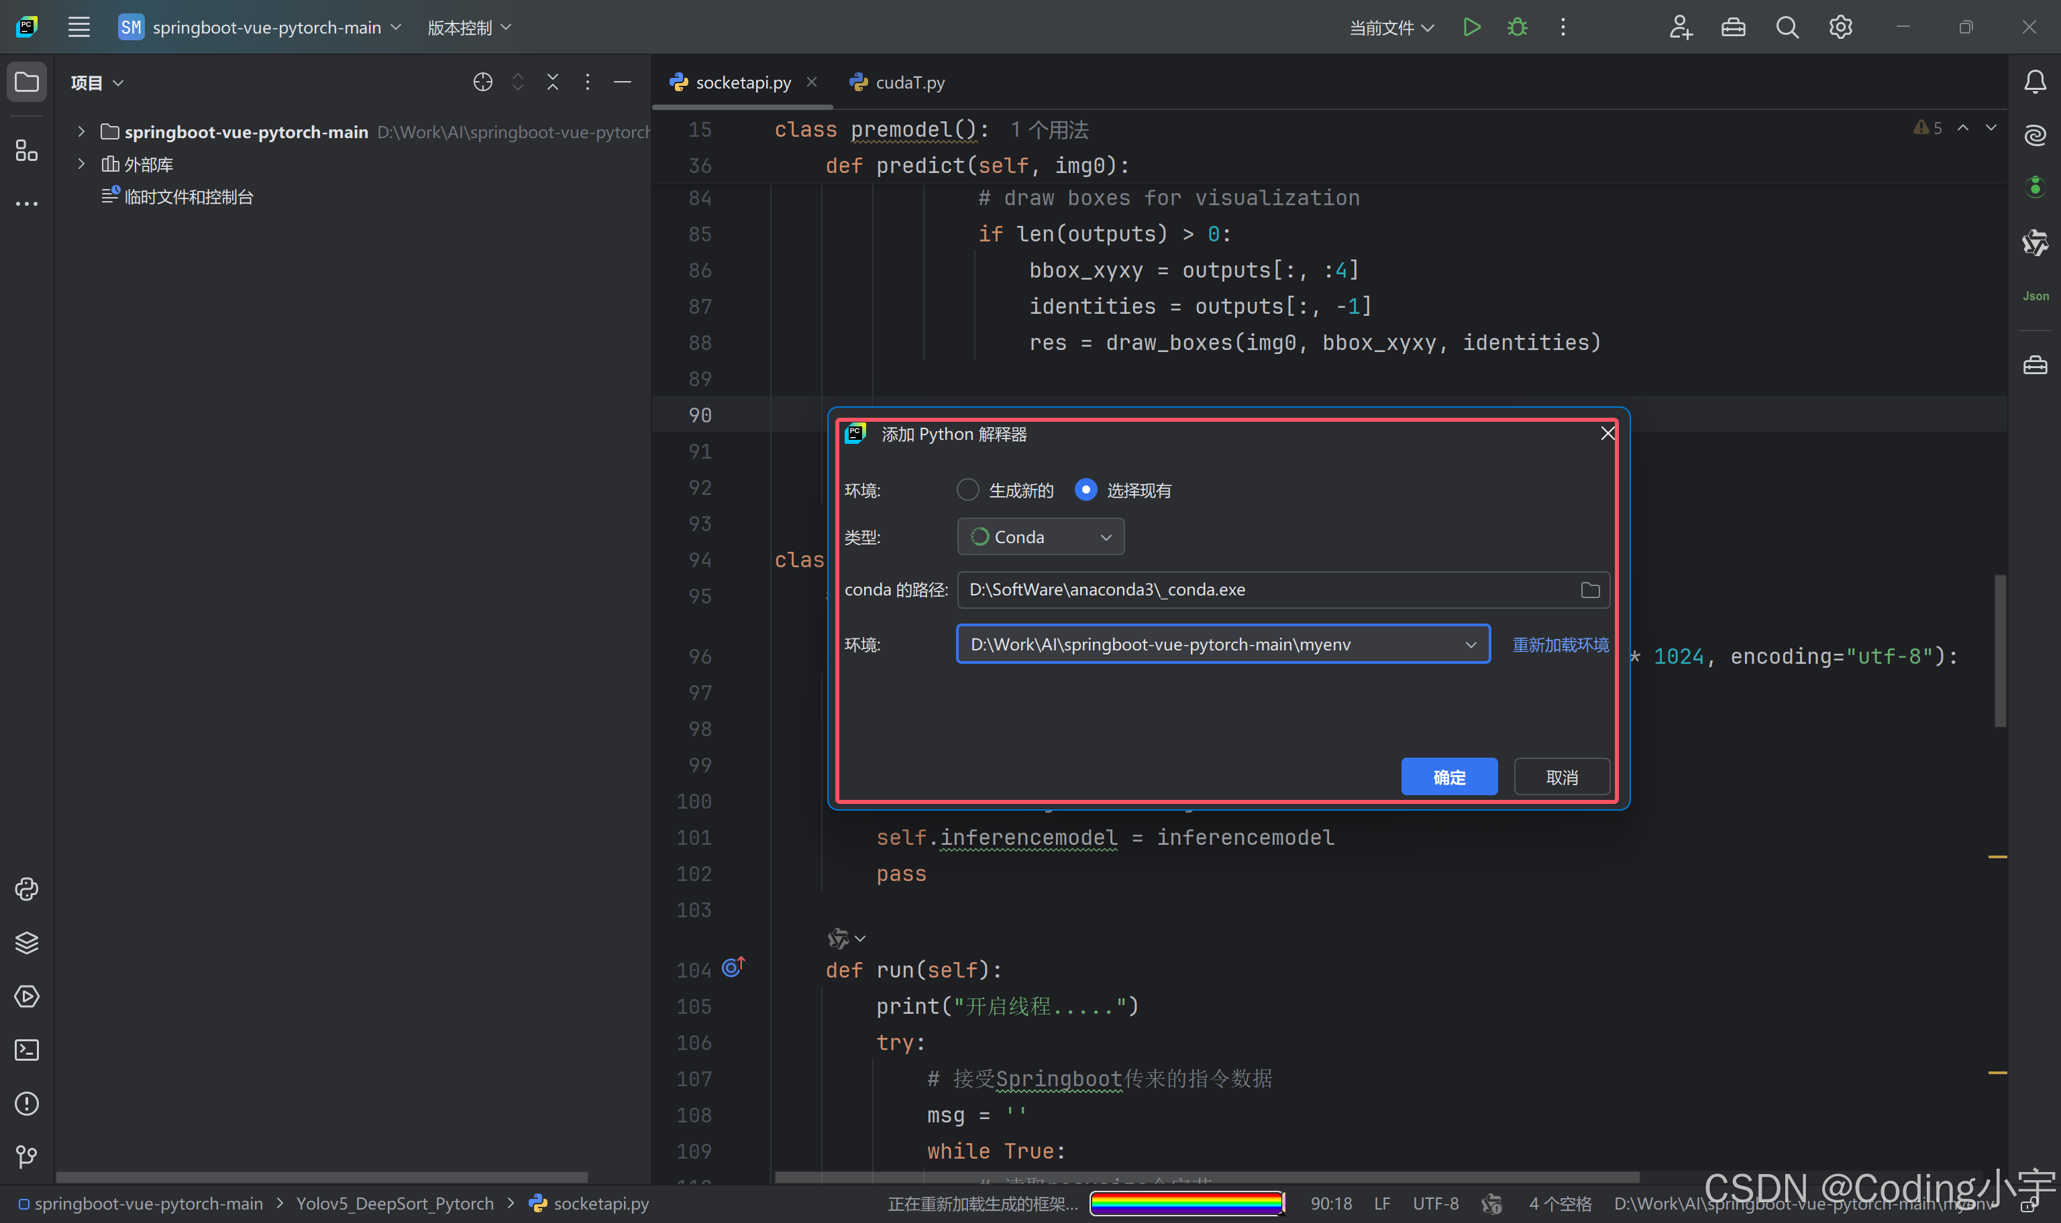Start debugging the current configuration
This screenshot has width=2061, height=1223.
pos(1518,26)
